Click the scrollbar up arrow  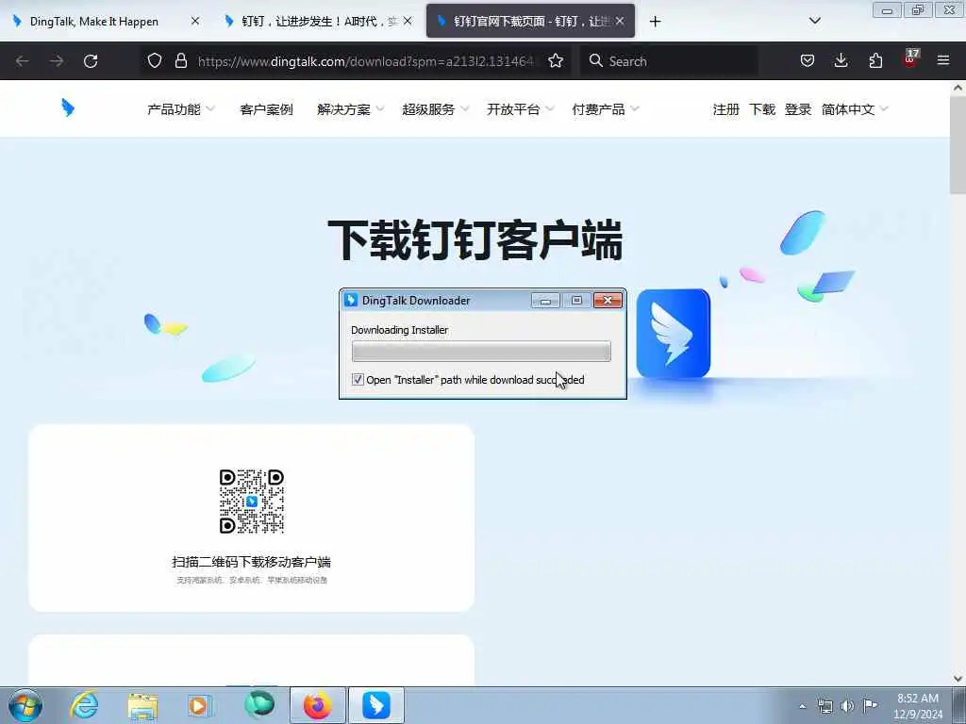(x=958, y=88)
